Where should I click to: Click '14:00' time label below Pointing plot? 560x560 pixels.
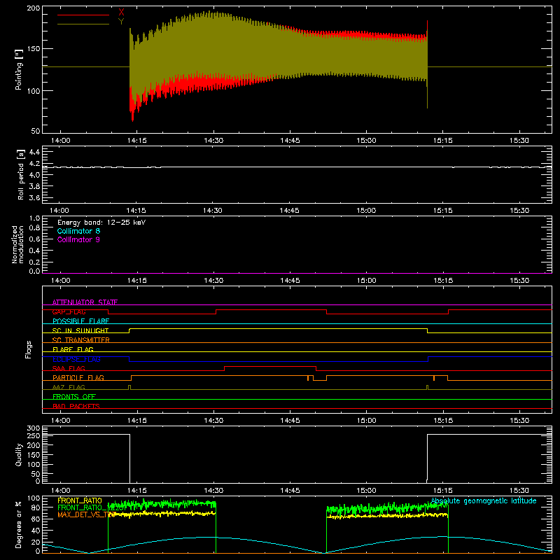pos(60,141)
